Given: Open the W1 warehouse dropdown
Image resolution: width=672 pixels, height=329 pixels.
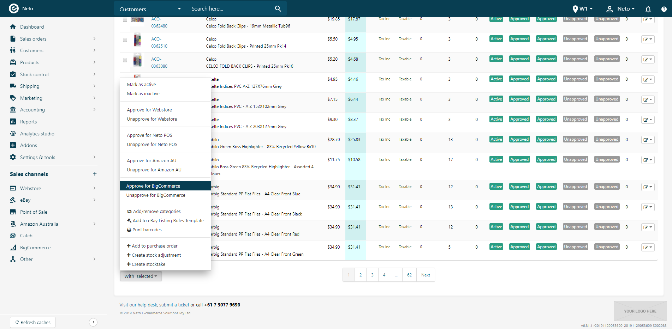Looking at the screenshot, I should coord(583,9).
